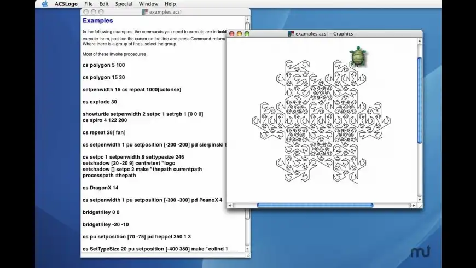Click the 'Most of these invoke procedures.' sentence
Viewport: 476px width, 268px height.
(x=115, y=54)
